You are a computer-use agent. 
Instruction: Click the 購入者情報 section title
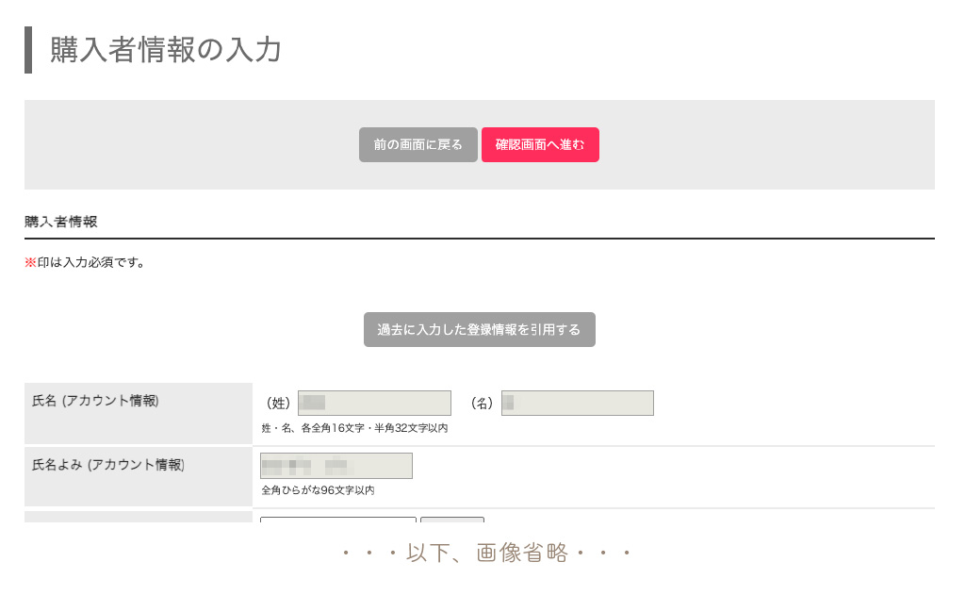pos(61,223)
